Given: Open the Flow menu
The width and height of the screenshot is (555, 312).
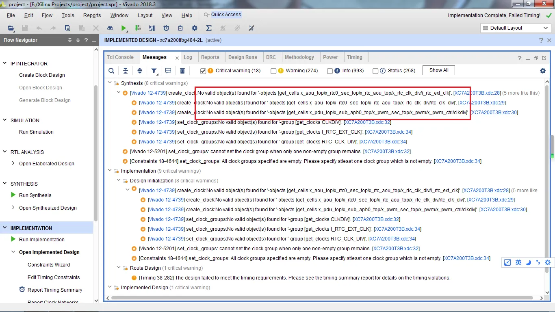Looking at the screenshot, I should click(47, 15).
